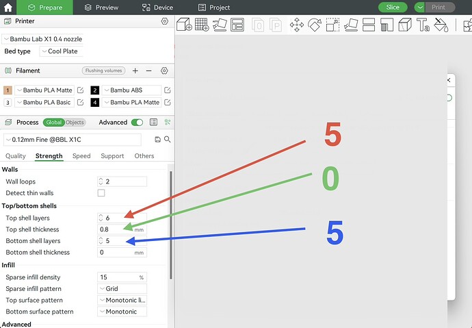Open Flushing volumes button
Screen dimensions: 472x328
pos(103,71)
